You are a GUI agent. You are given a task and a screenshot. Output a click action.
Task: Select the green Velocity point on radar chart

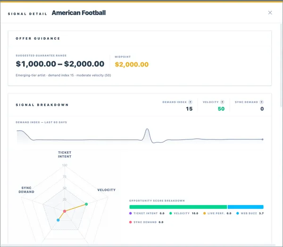[86, 204]
